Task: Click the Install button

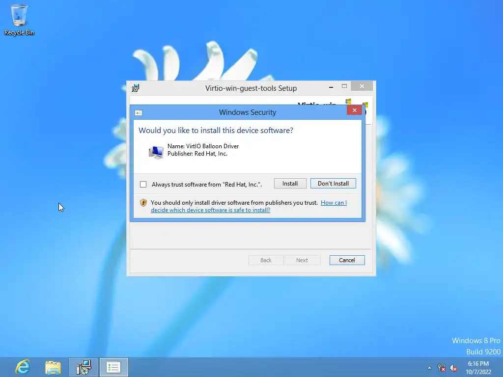Action: coord(290,184)
